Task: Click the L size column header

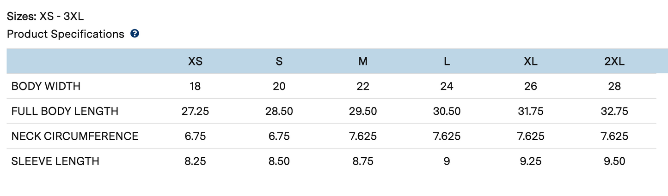Action: pos(447,61)
